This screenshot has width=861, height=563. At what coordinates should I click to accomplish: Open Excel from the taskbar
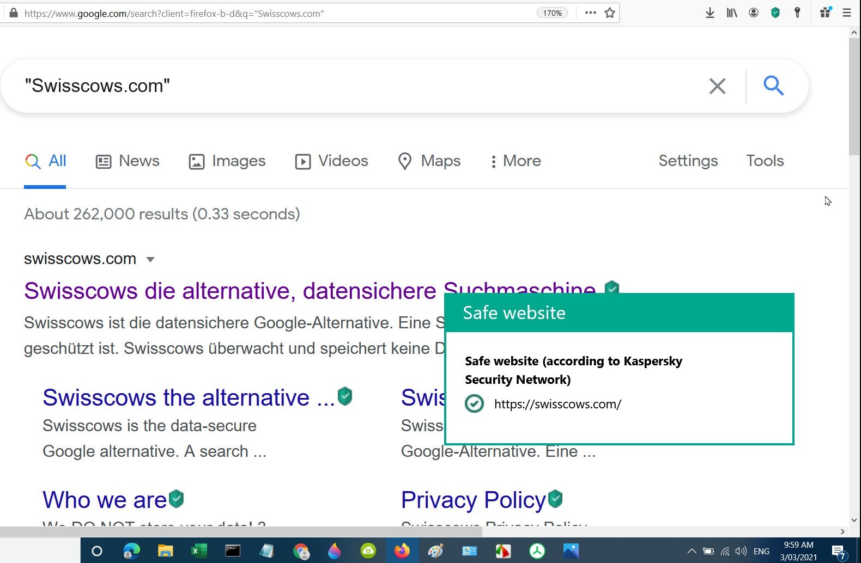(x=199, y=551)
